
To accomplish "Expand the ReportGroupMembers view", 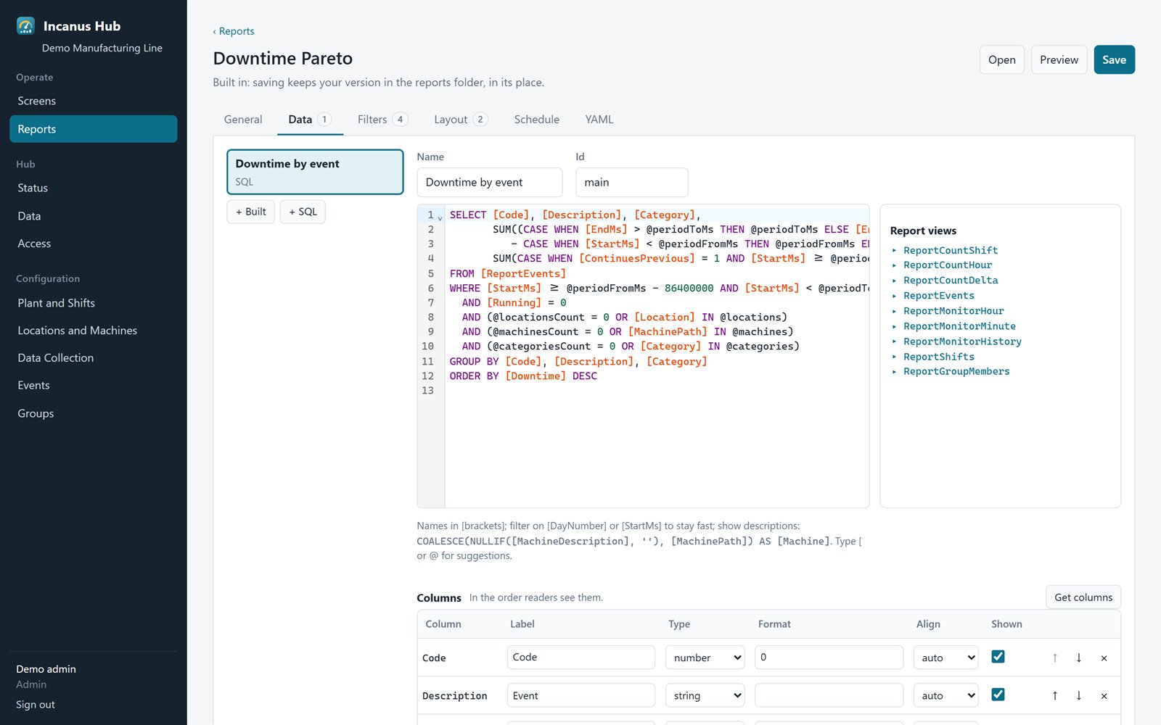I will pos(956,371).
